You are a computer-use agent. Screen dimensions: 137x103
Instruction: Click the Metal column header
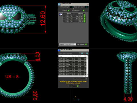coord(65,56)
